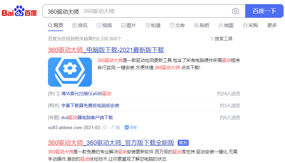The width and height of the screenshot is (285, 163).
Task: Click the 保障 shield badge
Action: (132, 128)
